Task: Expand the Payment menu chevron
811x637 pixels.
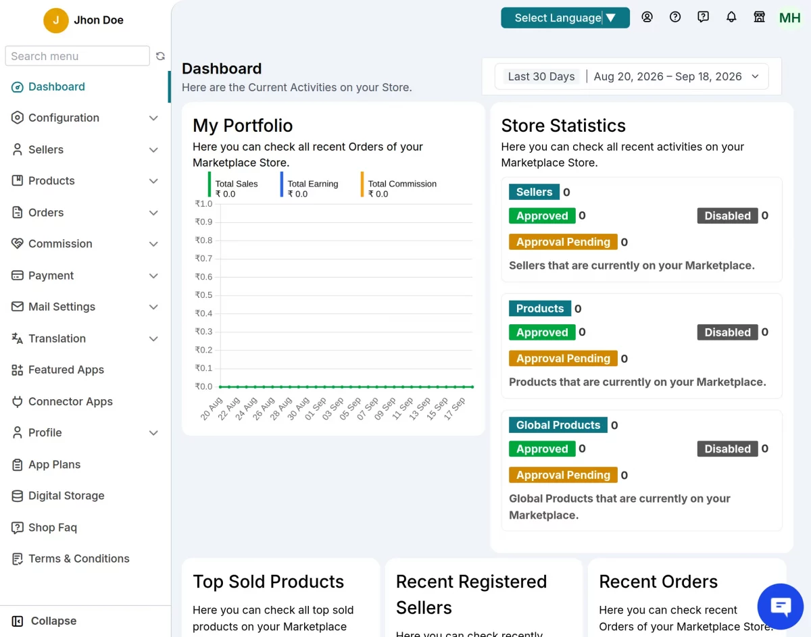Action: pos(153,276)
